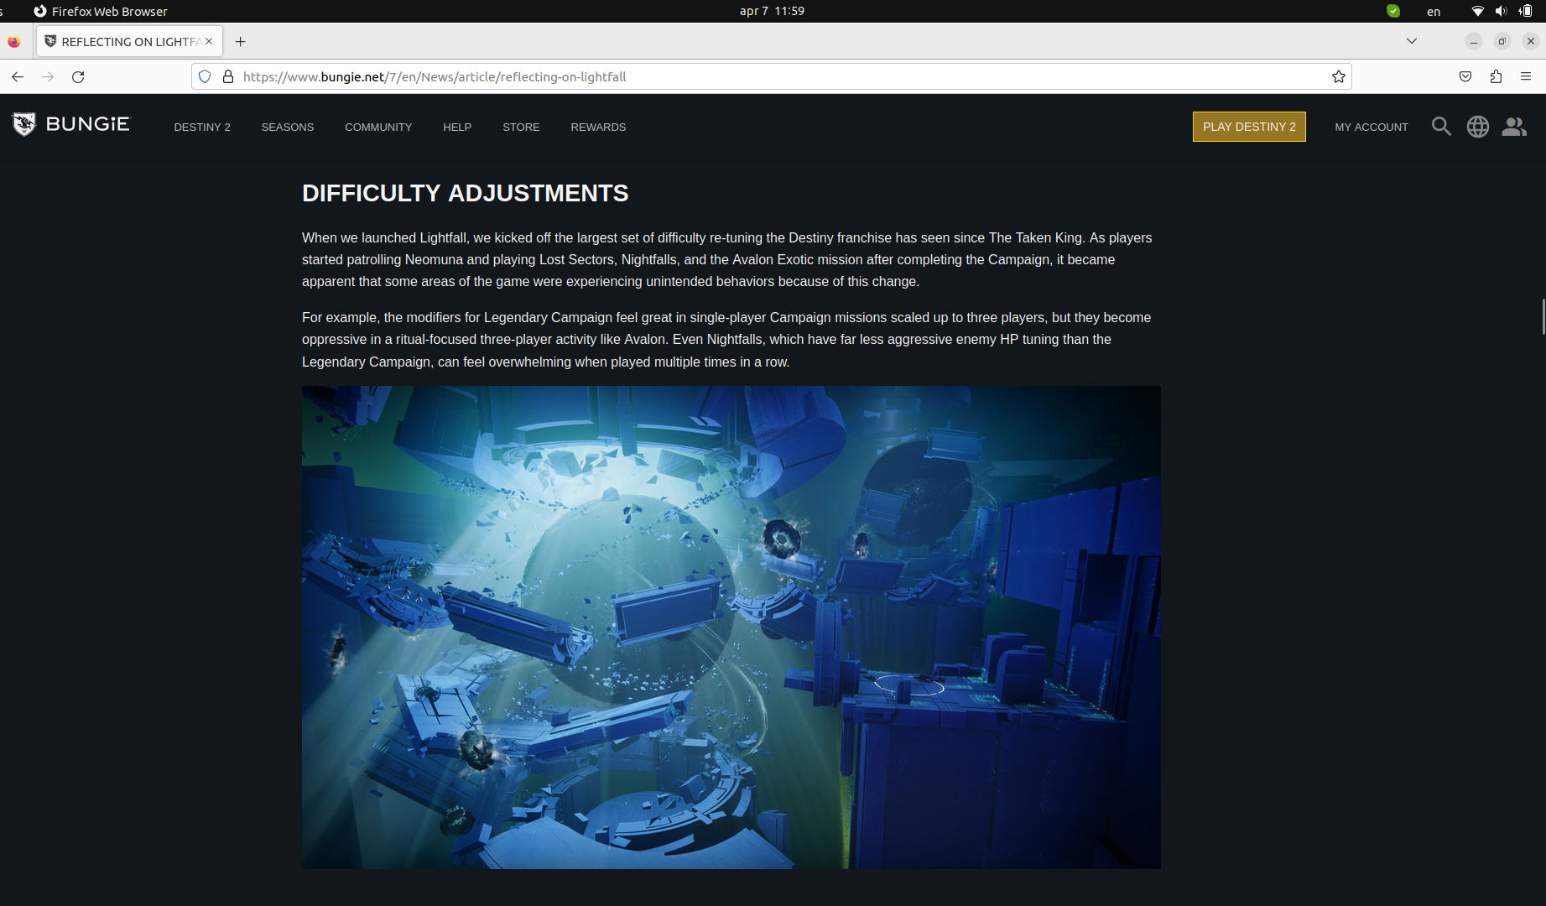This screenshot has height=906, width=1546.
Task: Open the list all tabs chevron
Action: click(1412, 40)
